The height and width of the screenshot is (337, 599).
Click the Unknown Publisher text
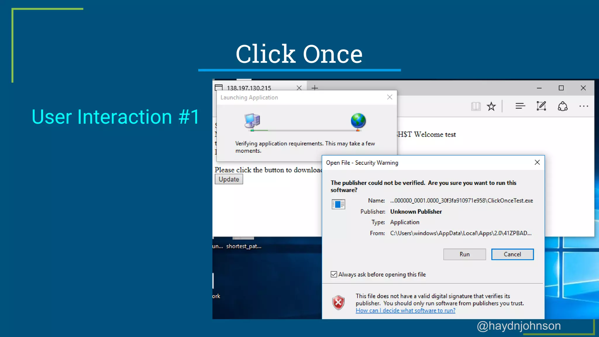click(x=416, y=212)
